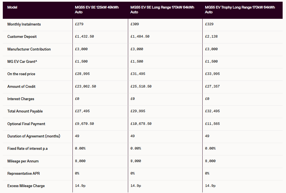Select the Fixed Rate of interest p.a label
The width and height of the screenshot is (286, 193).
pos(27,149)
